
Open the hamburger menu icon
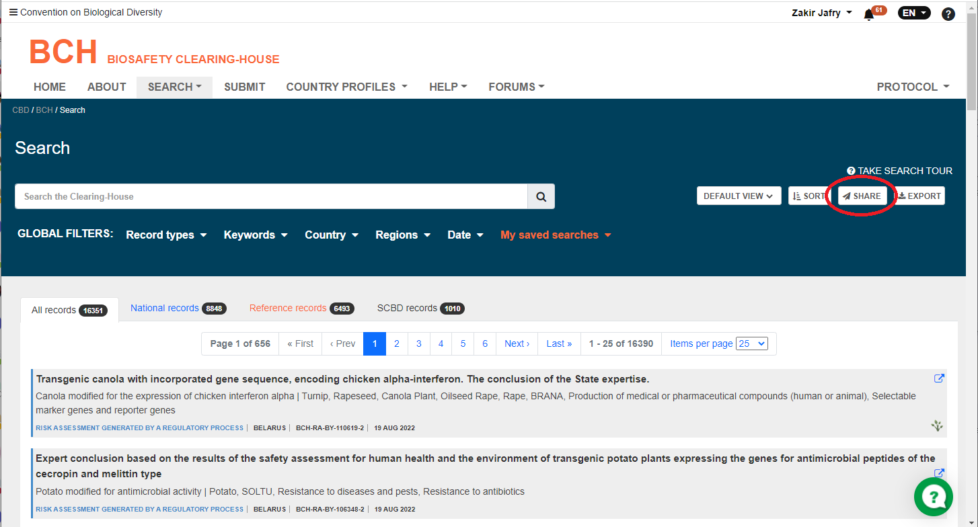click(13, 12)
